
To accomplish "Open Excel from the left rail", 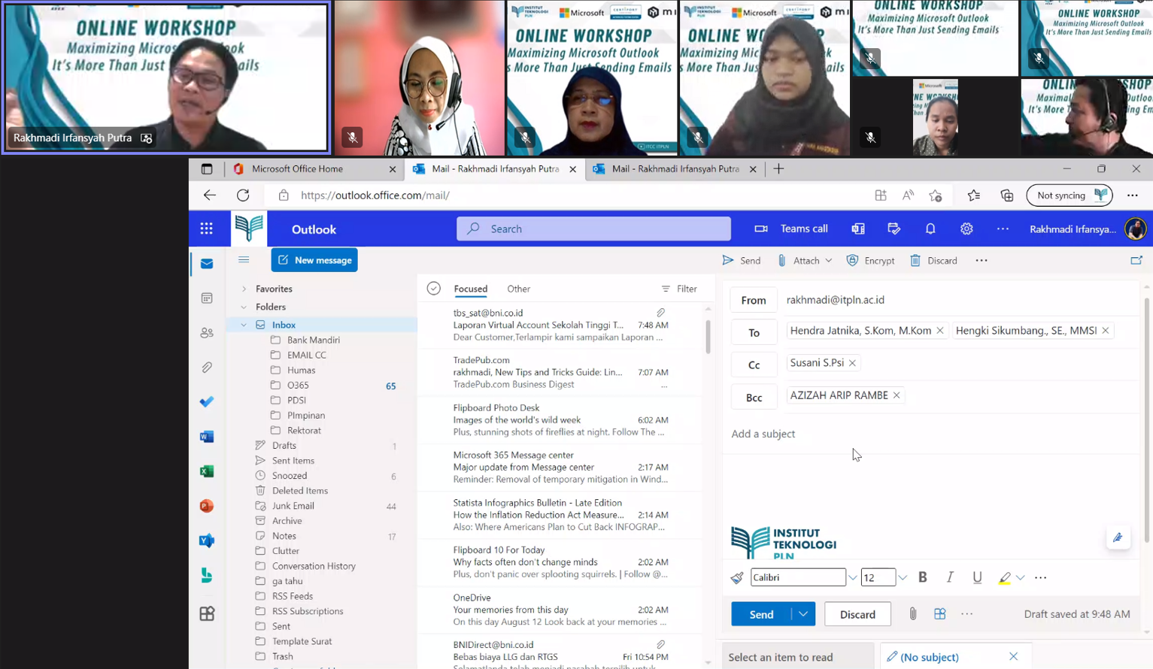I will coord(206,471).
